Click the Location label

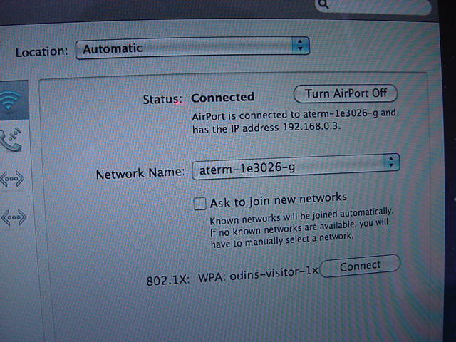tap(41, 52)
